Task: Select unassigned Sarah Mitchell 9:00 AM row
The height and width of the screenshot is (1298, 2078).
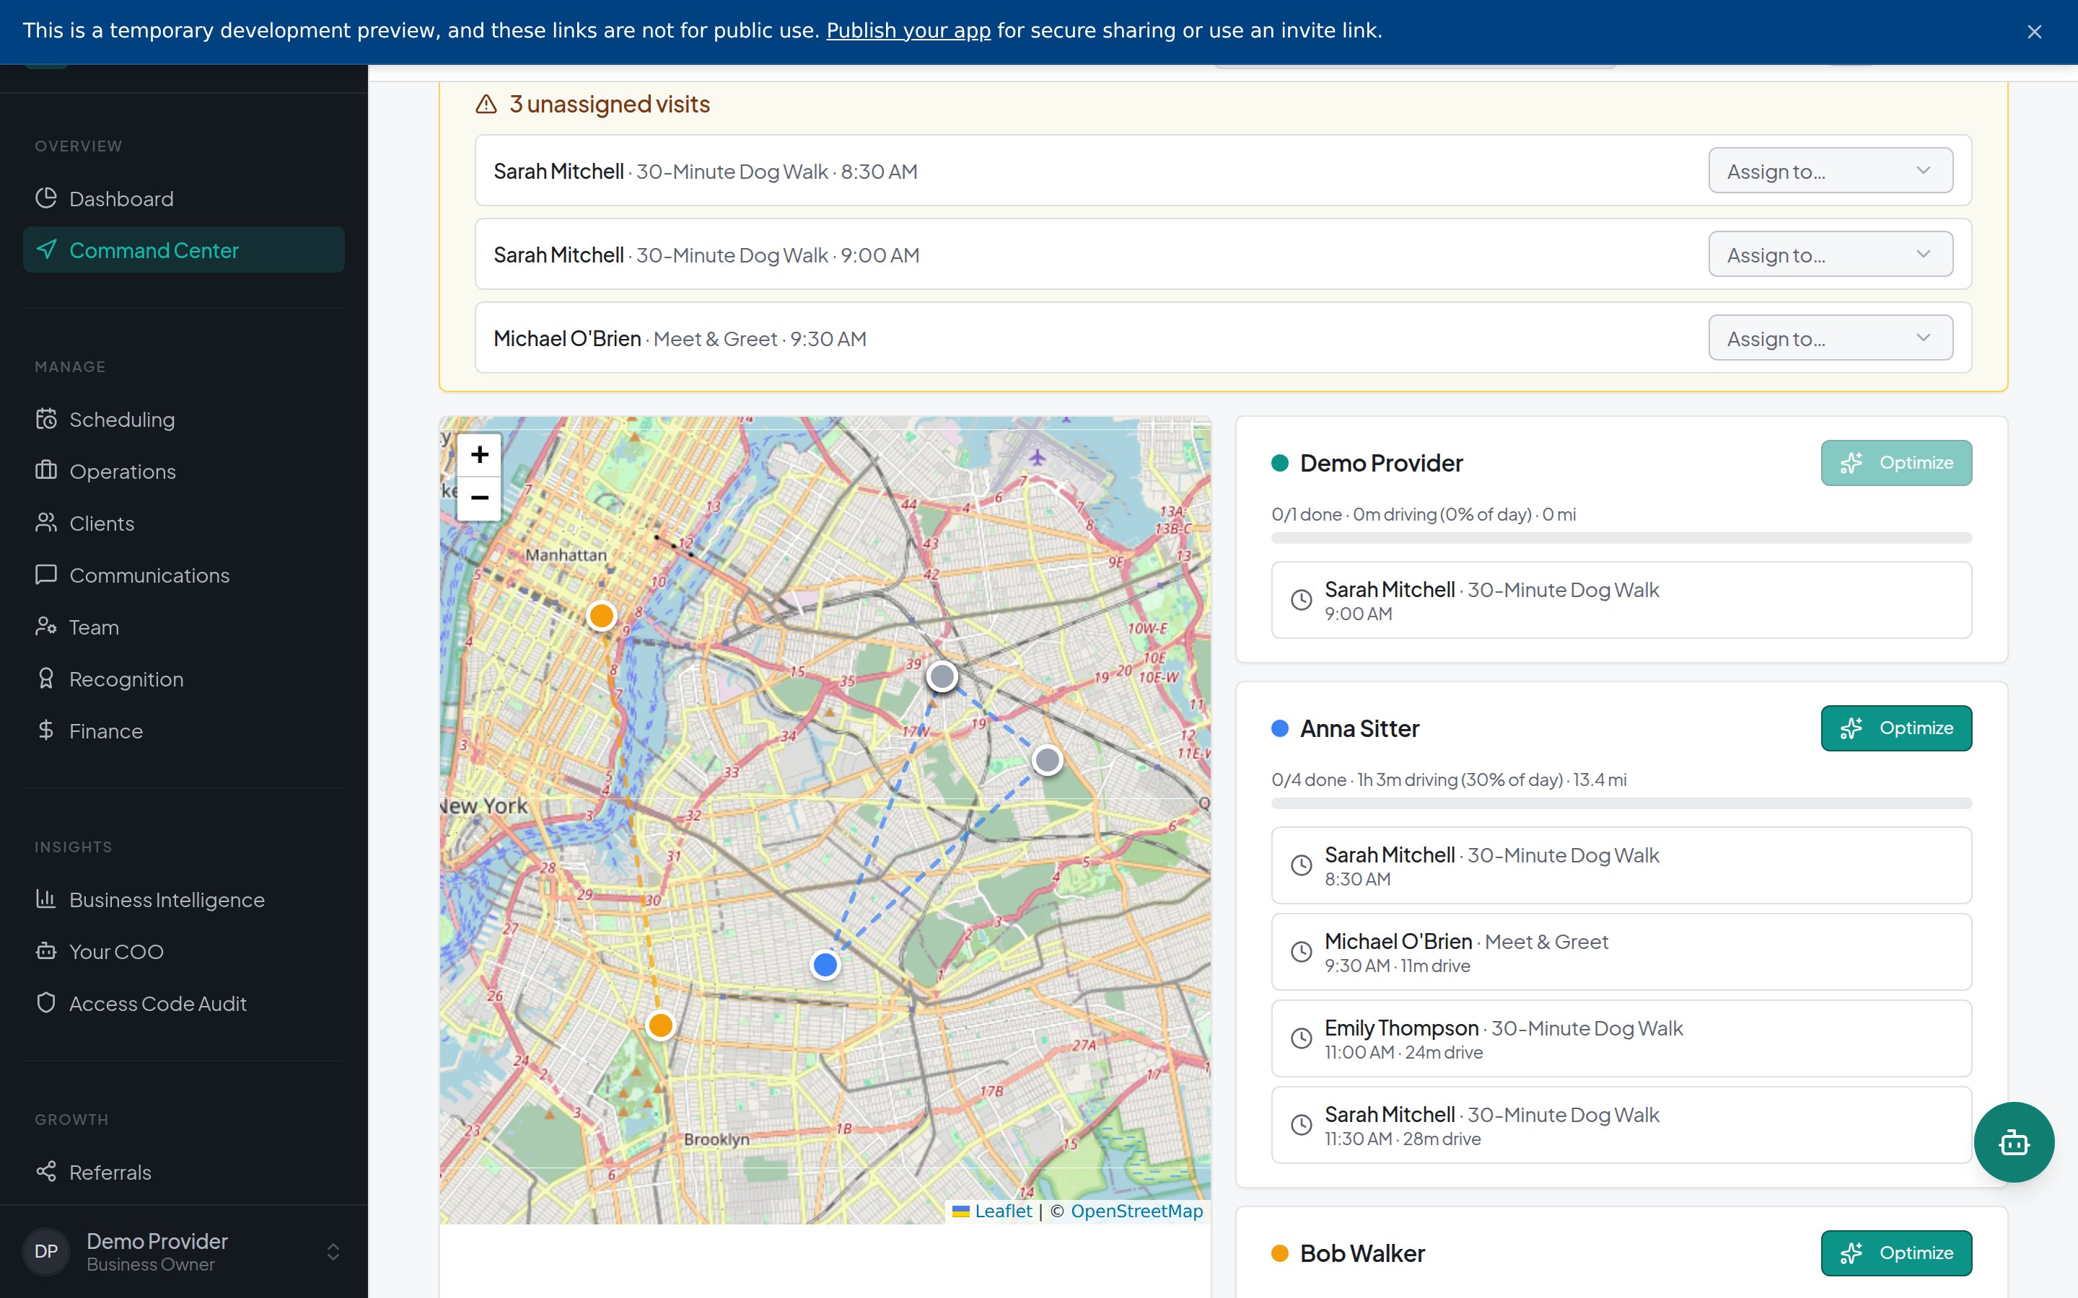Action: 1223,254
